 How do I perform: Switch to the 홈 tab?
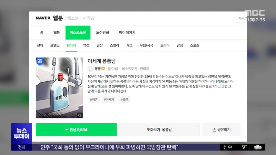pyautogui.click(x=42, y=33)
